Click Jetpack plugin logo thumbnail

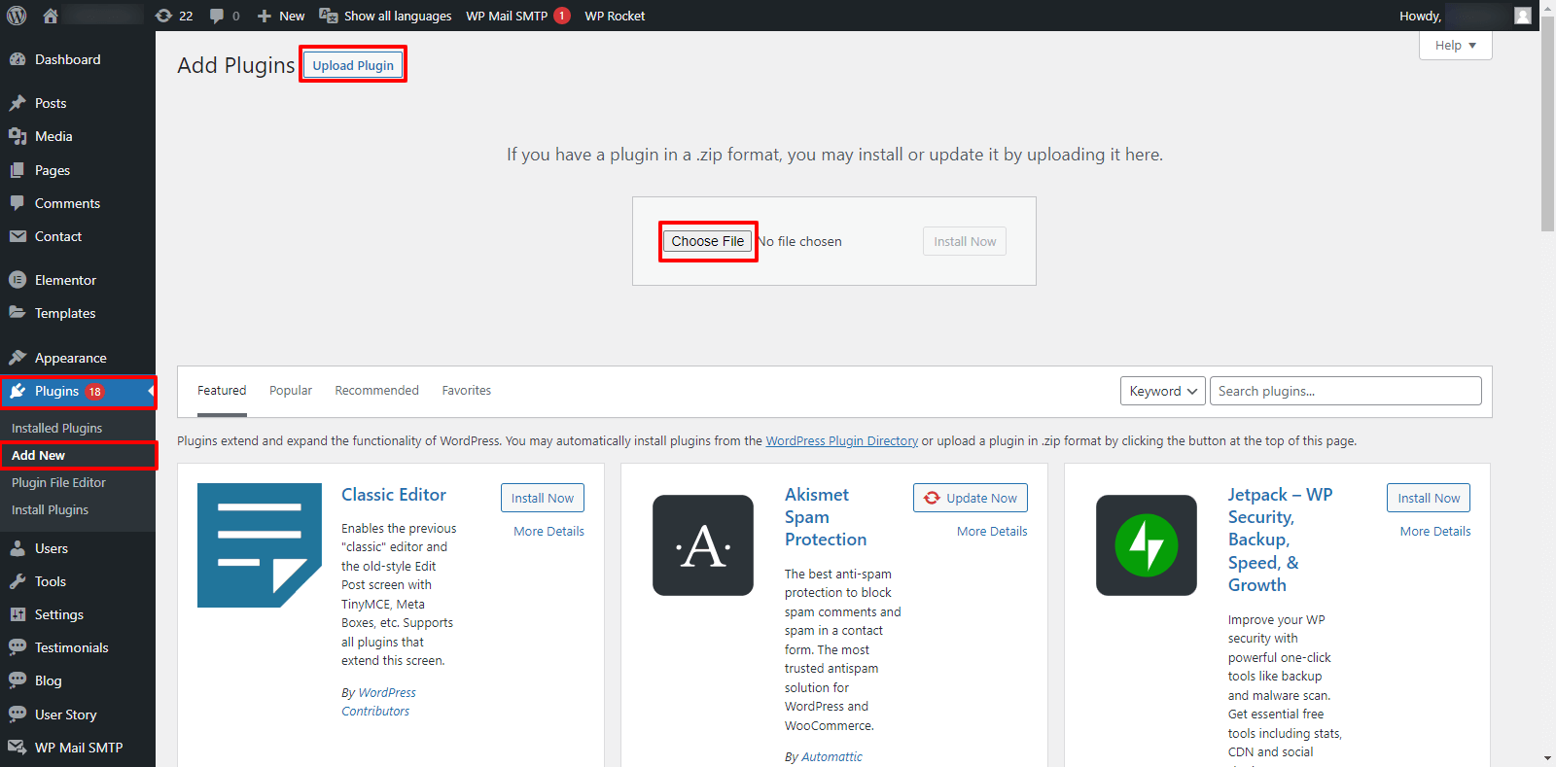coord(1147,545)
